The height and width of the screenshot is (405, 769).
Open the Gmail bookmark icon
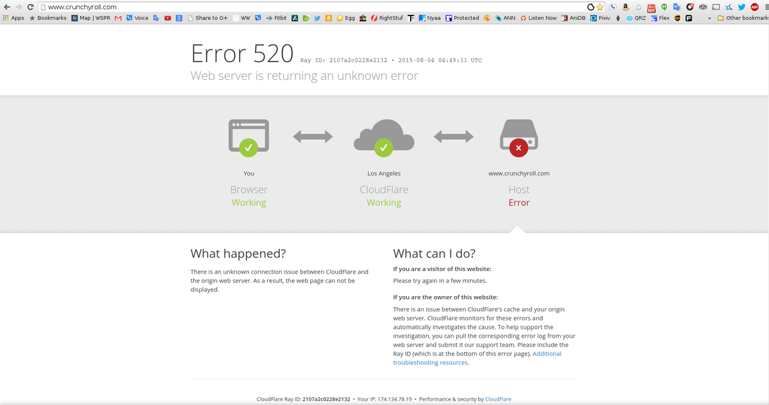click(118, 18)
